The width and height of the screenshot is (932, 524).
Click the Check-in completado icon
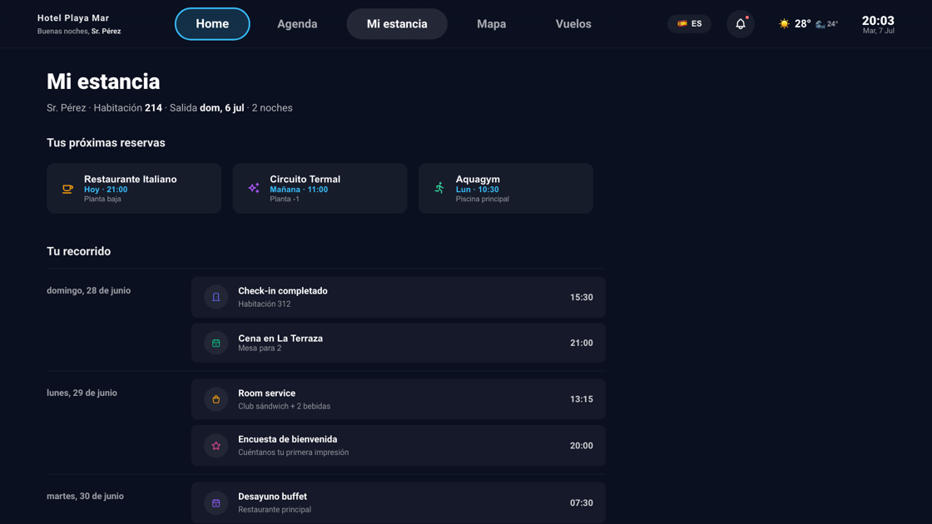[x=216, y=297]
